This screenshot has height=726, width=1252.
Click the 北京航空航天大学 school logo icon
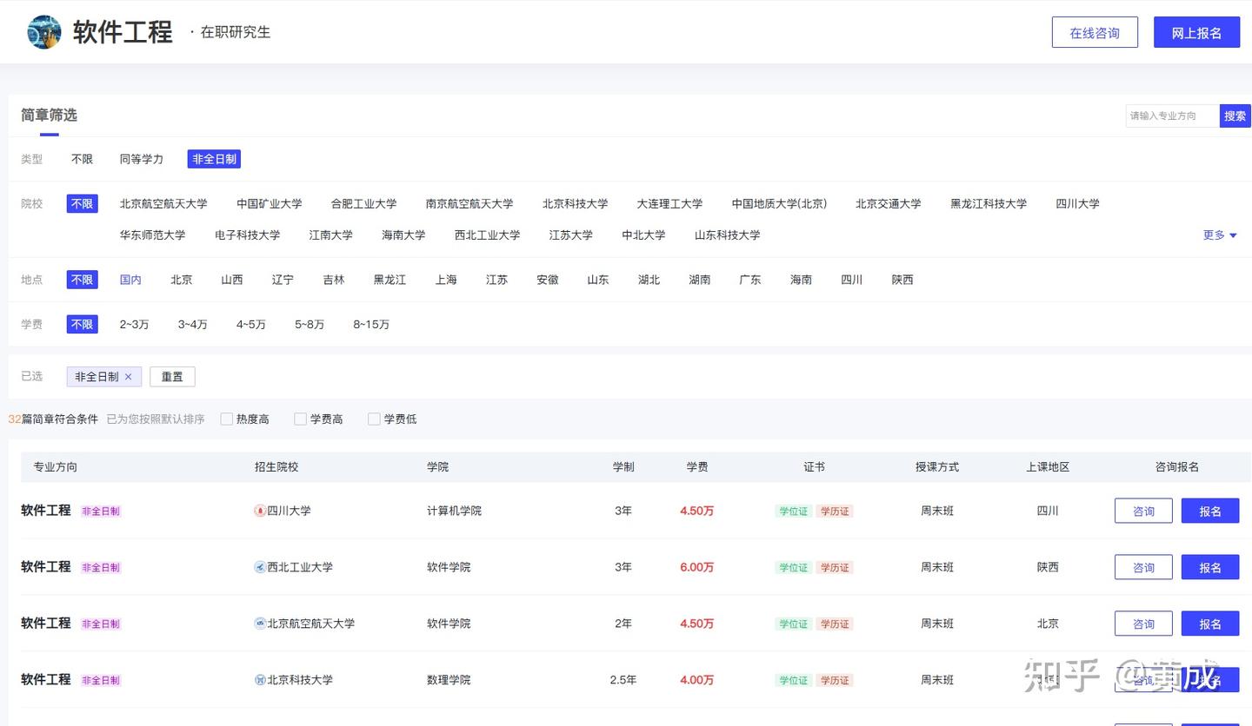[x=259, y=624]
